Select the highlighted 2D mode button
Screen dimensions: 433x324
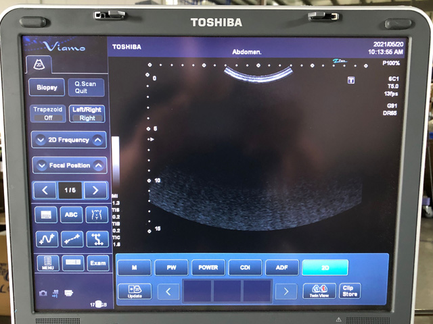325,267
